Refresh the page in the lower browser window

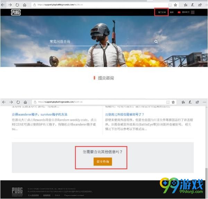pyautogui.click(x=18, y=102)
